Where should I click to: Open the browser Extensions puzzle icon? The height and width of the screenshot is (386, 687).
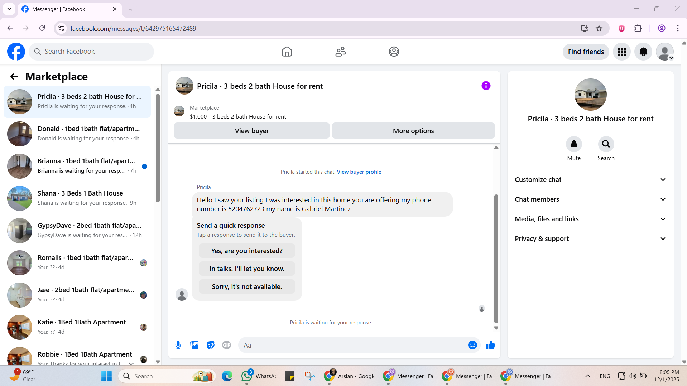(638, 28)
